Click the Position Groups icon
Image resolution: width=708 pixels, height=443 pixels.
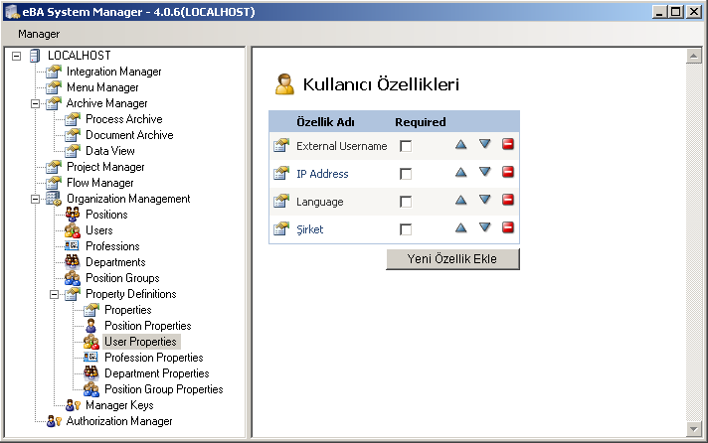tap(73, 278)
